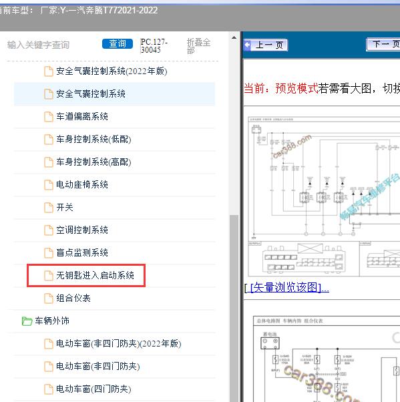Click 折叠全部 to collapse all

click(x=198, y=46)
